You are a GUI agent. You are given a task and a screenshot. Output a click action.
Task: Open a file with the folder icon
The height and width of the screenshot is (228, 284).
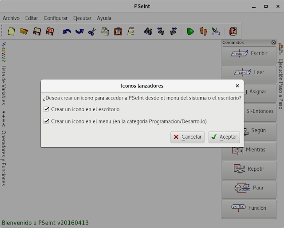point(24,32)
